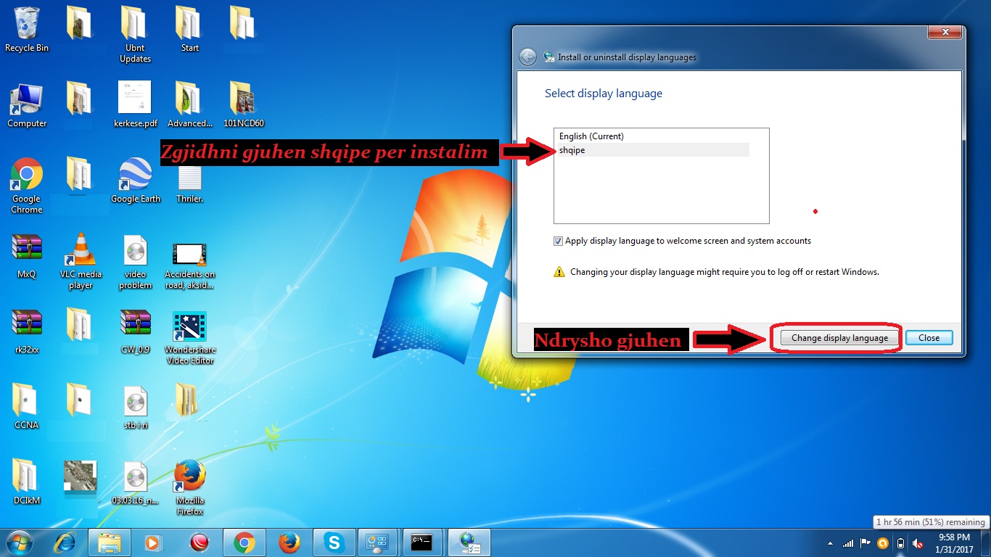The height and width of the screenshot is (557, 991).
Task: Select the 101NCD60 folder
Action: [244, 105]
